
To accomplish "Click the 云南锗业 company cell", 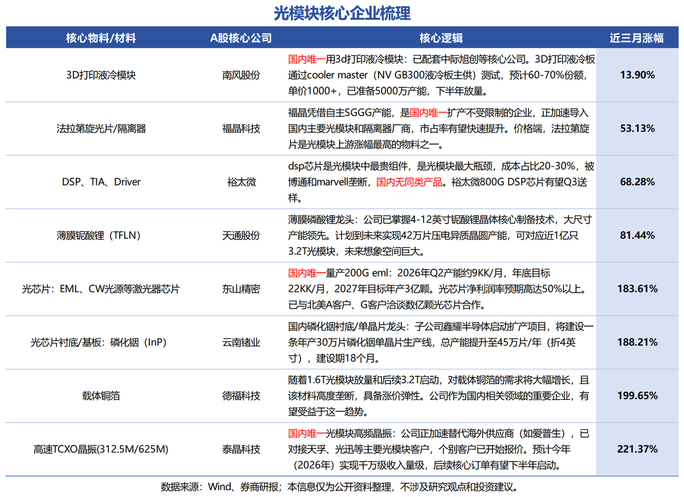I will click(241, 343).
